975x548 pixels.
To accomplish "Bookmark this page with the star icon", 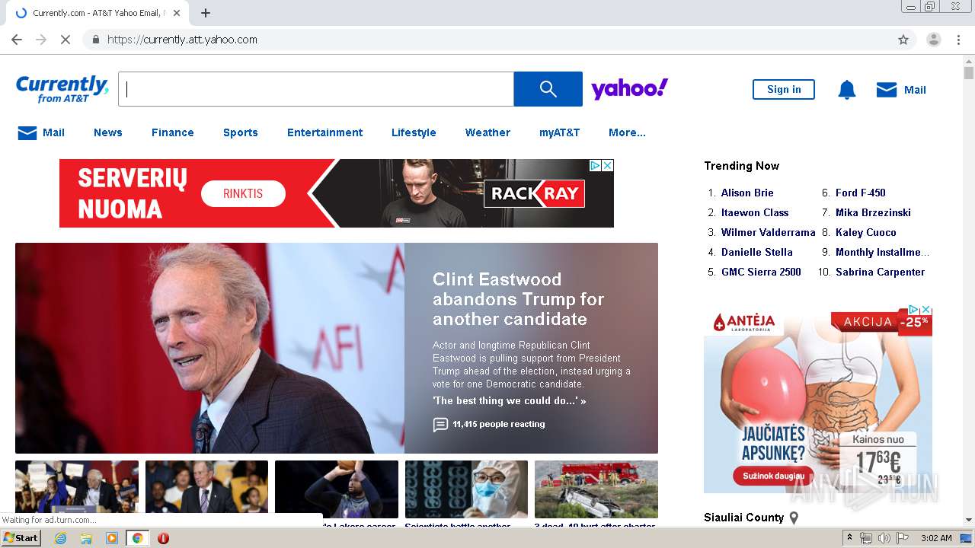I will [903, 40].
